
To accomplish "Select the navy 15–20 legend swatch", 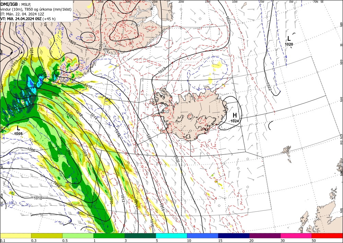I will (x=234, y=235).
